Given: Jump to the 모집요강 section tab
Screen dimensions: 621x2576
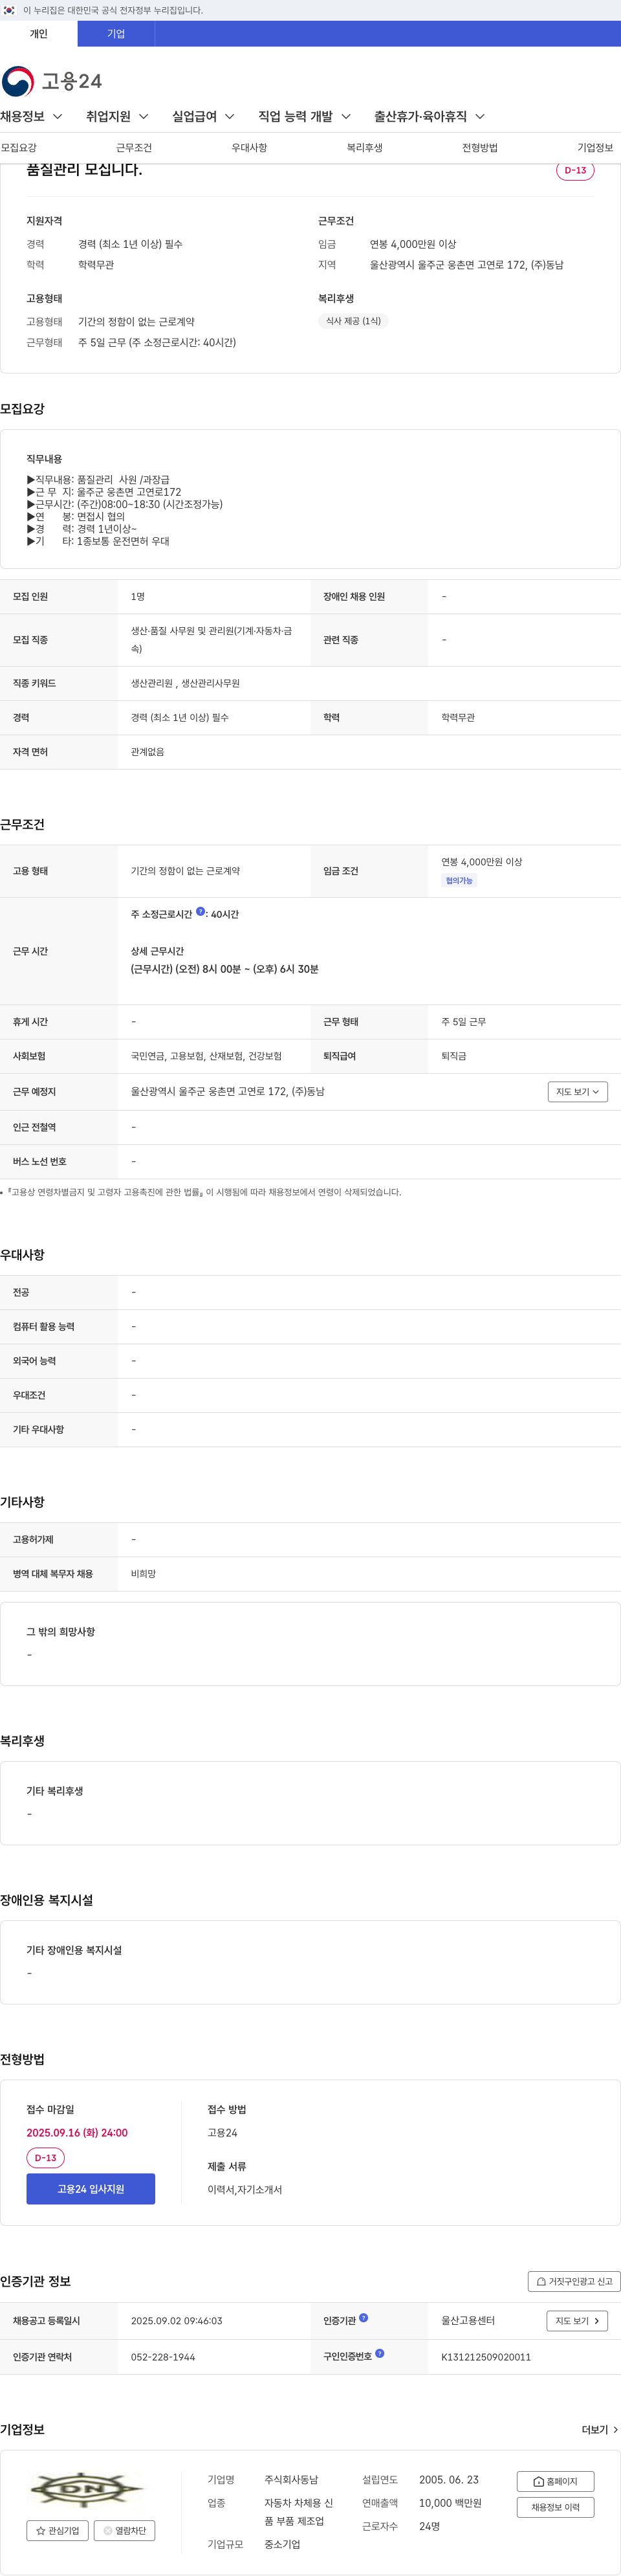Looking at the screenshot, I should 19,148.
